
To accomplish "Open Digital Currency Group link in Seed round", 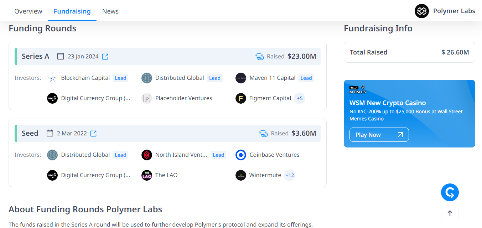I will point(95,175).
